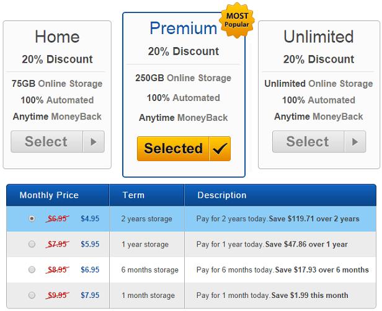The image size is (382, 311).
Task: Choose the 6 months storage radio button
Action: point(32,269)
